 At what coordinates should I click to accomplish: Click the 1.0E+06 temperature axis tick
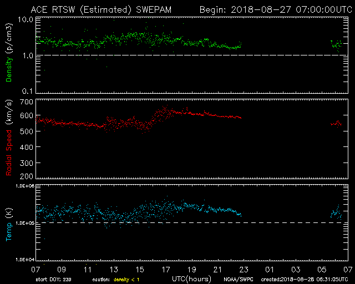pyautogui.click(x=23, y=187)
